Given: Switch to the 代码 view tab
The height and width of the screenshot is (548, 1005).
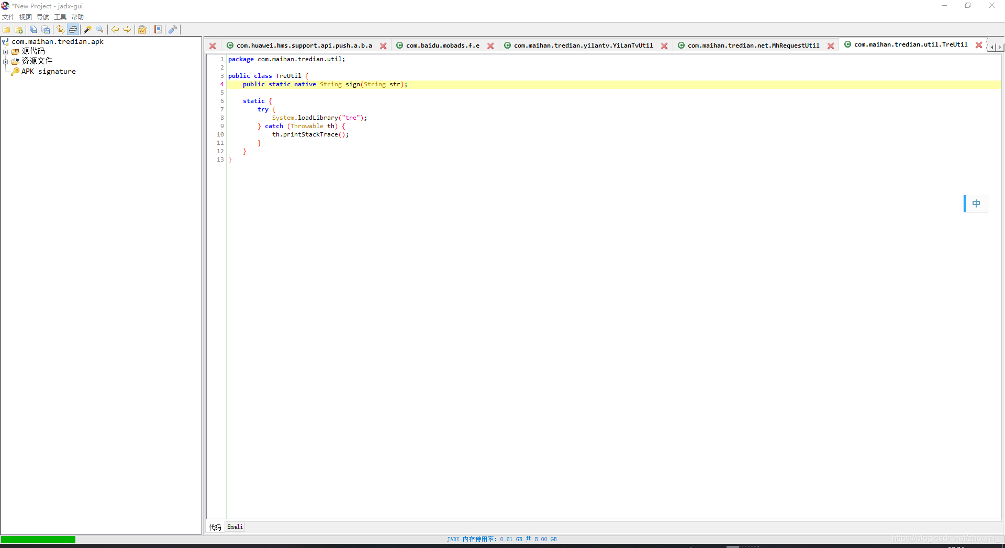Looking at the screenshot, I should [x=215, y=527].
